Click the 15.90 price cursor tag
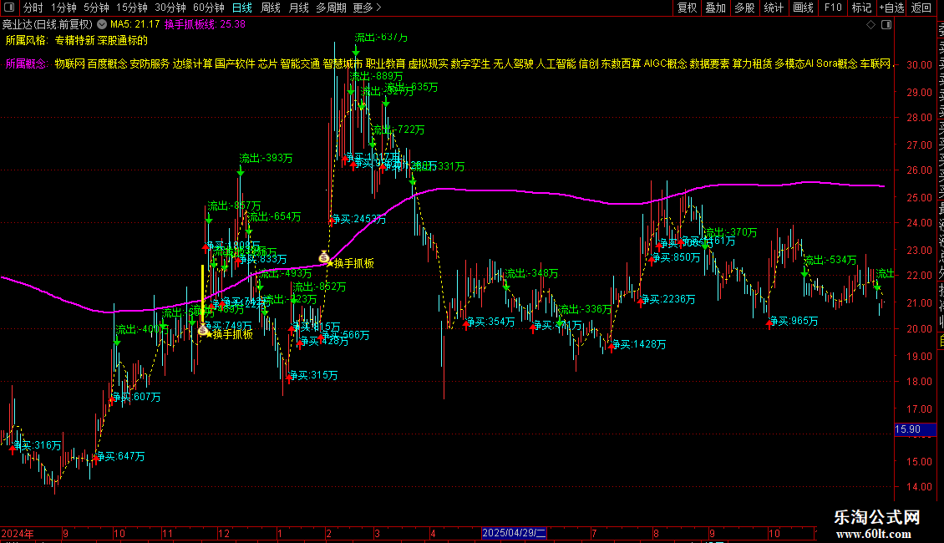The height and width of the screenshot is (543, 944). 916,429
